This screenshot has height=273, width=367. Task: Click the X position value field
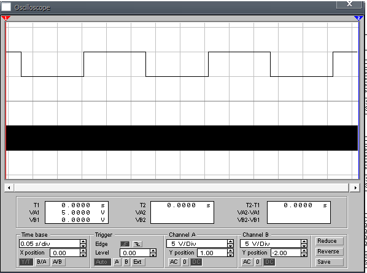[x=65, y=253]
